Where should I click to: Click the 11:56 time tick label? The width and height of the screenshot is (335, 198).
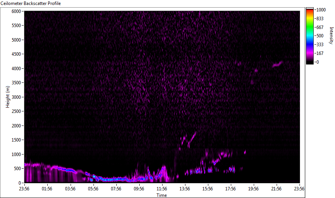coord(162,189)
